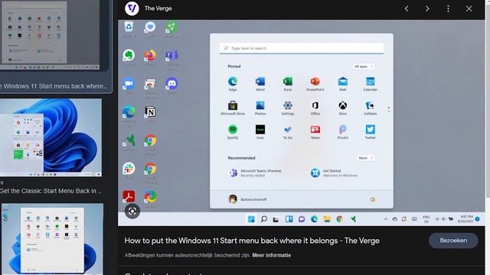
Task: Open 'Get the Classic Start Menu Back' caption
Action: pos(51,191)
